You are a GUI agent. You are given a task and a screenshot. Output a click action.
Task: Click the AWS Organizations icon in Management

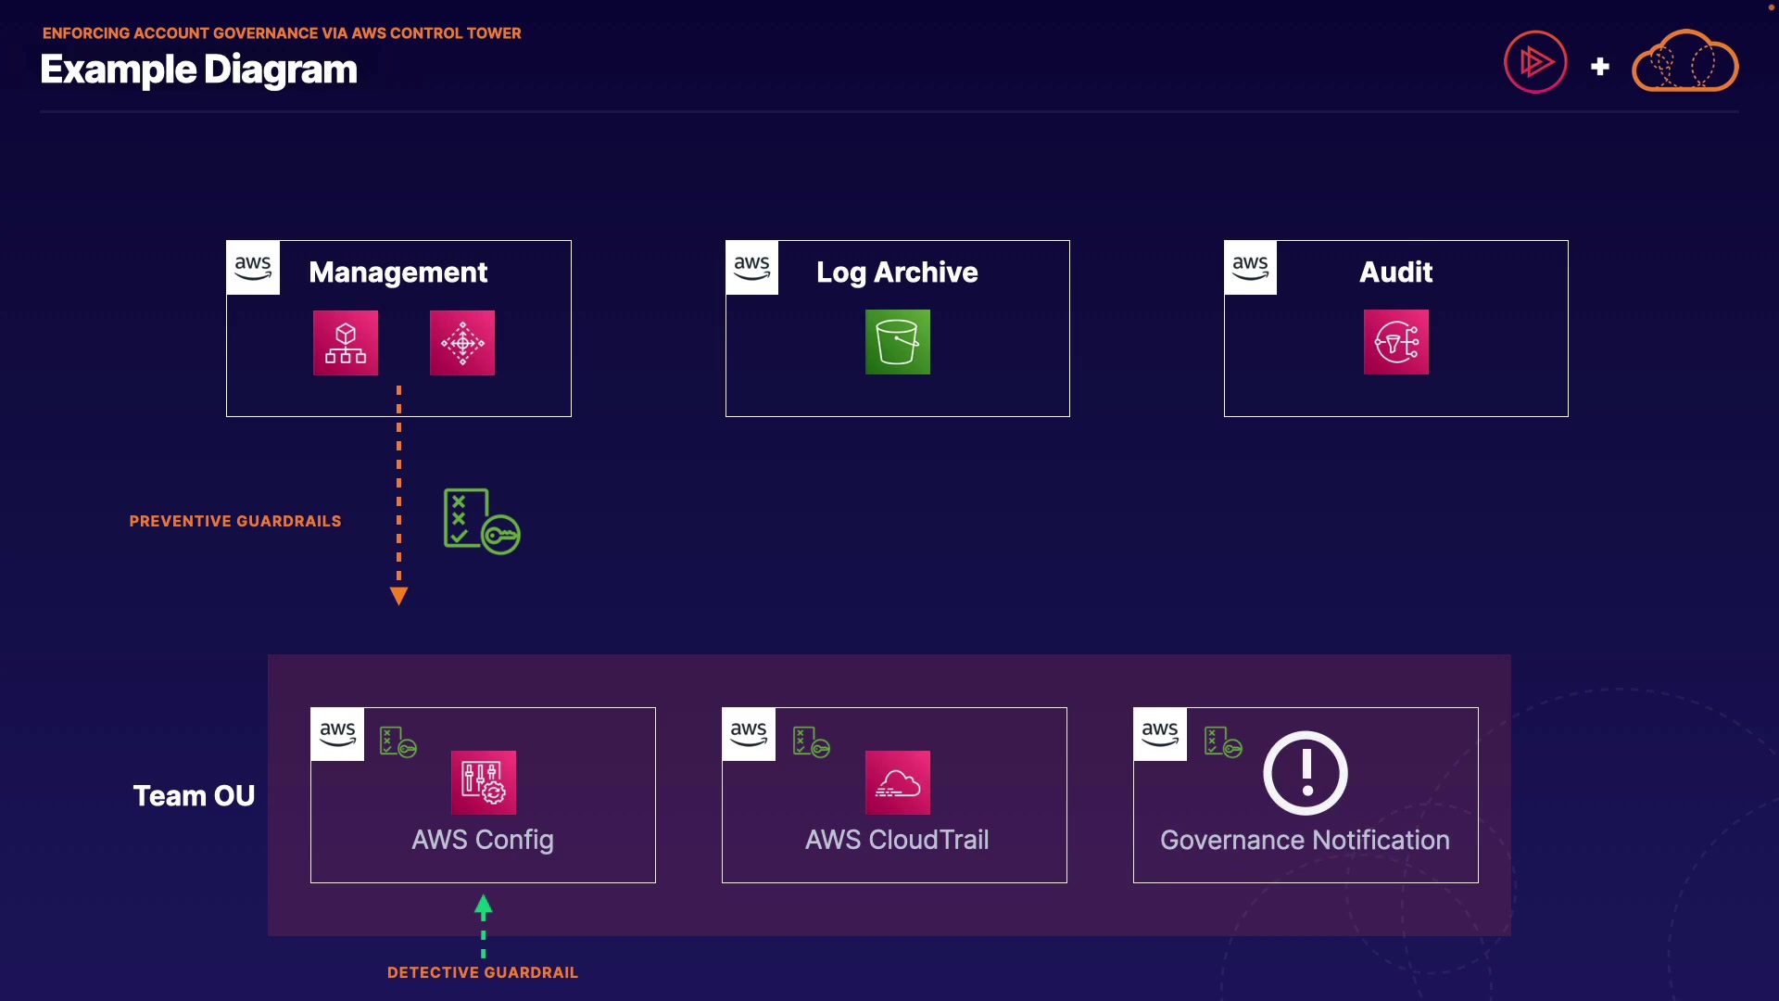click(x=346, y=343)
